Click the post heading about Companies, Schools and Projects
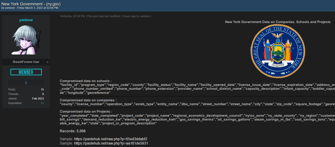Image resolution: width=335 pixels, height=147 pixels. point(277,22)
